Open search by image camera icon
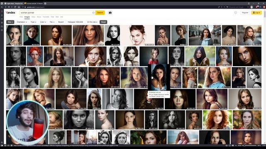This screenshot has width=266, height=149. click(x=110, y=13)
